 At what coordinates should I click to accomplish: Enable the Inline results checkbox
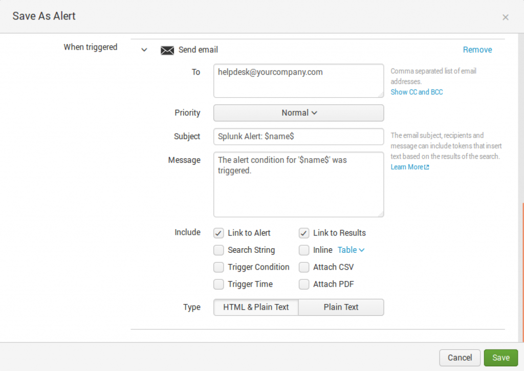pos(304,250)
